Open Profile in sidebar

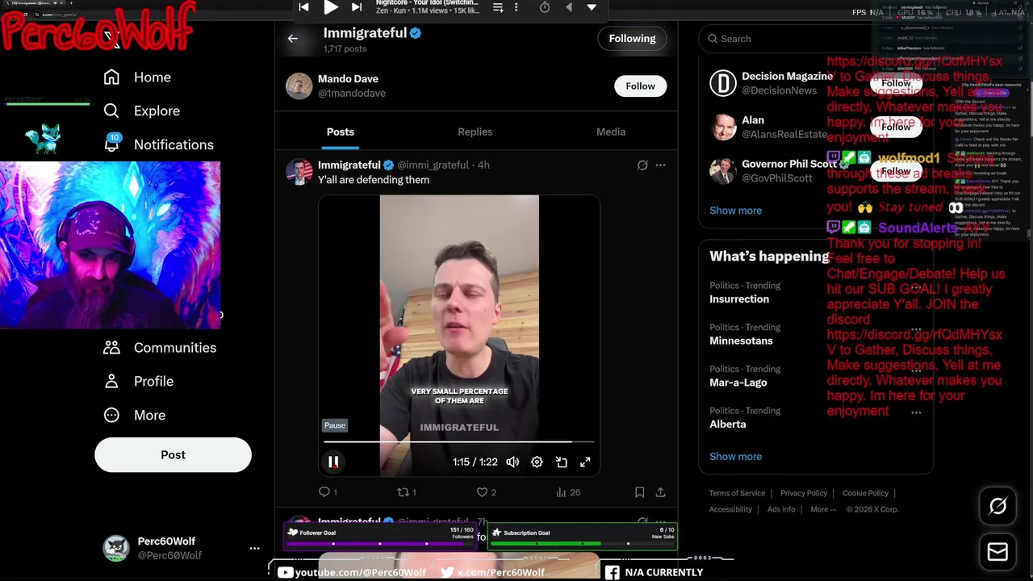coord(138,382)
